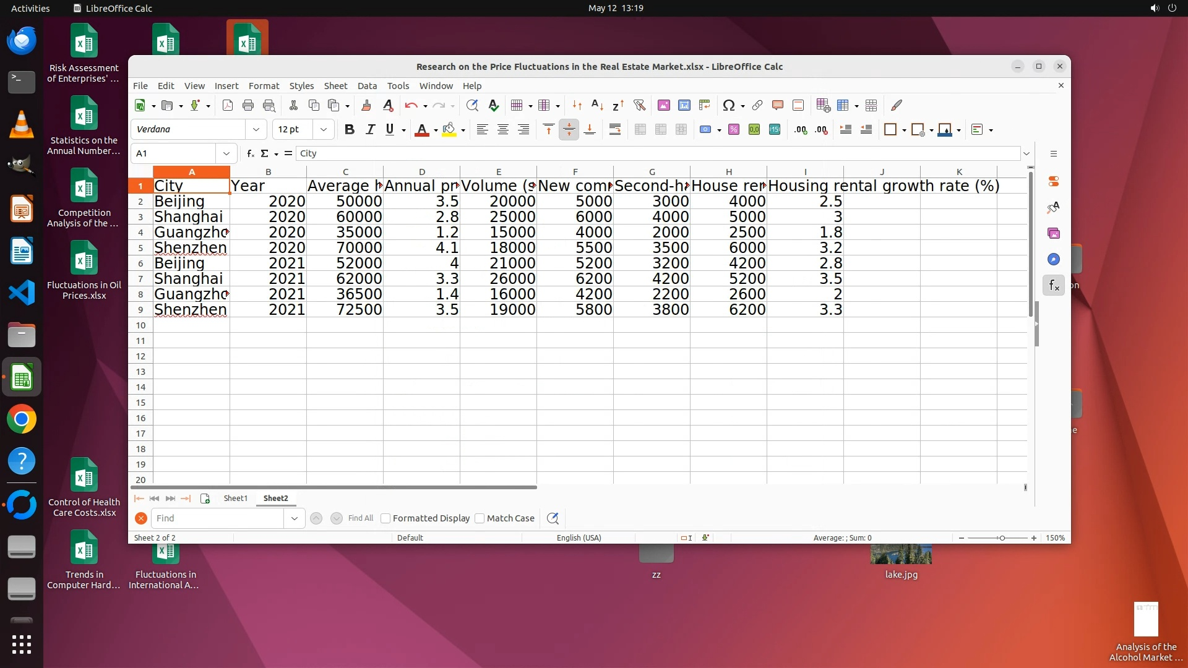Apply the yellow background color swatch
This screenshot has width=1188, height=668.
coord(449,130)
